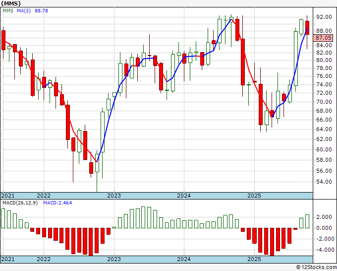Click the 70.00 price axis label
The width and height of the screenshot is (337, 271).
[x=324, y=102]
